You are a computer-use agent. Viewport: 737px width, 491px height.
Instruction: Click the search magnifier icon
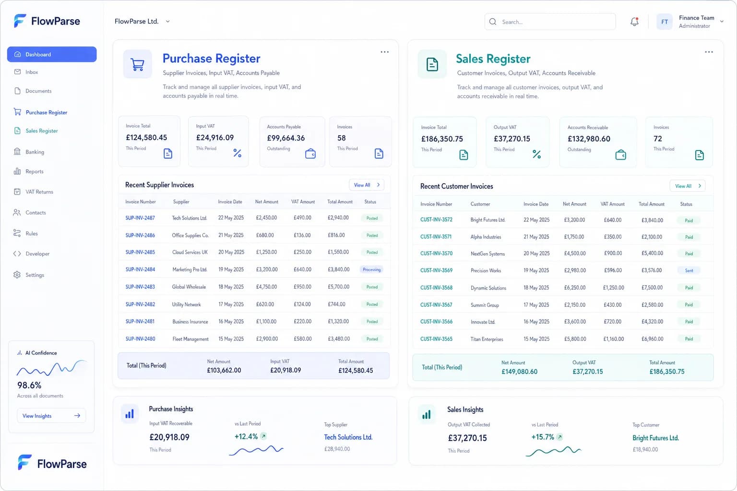point(493,22)
